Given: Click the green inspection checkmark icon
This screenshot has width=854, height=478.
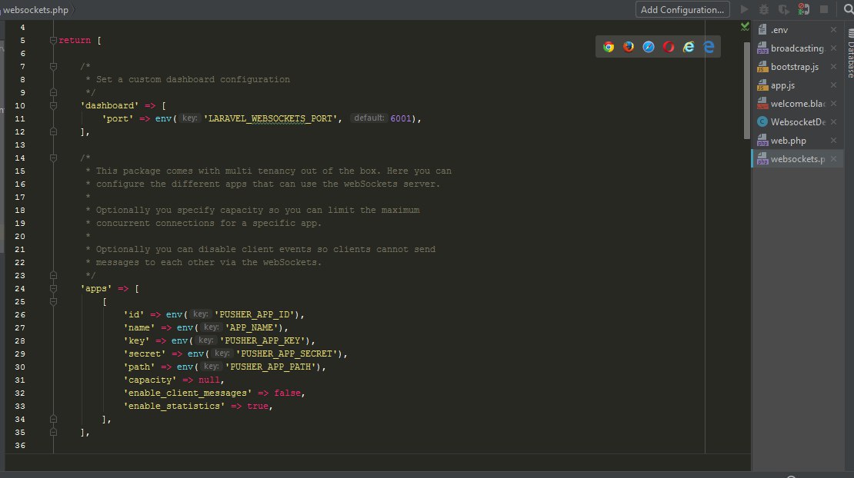Looking at the screenshot, I should point(745,27).
